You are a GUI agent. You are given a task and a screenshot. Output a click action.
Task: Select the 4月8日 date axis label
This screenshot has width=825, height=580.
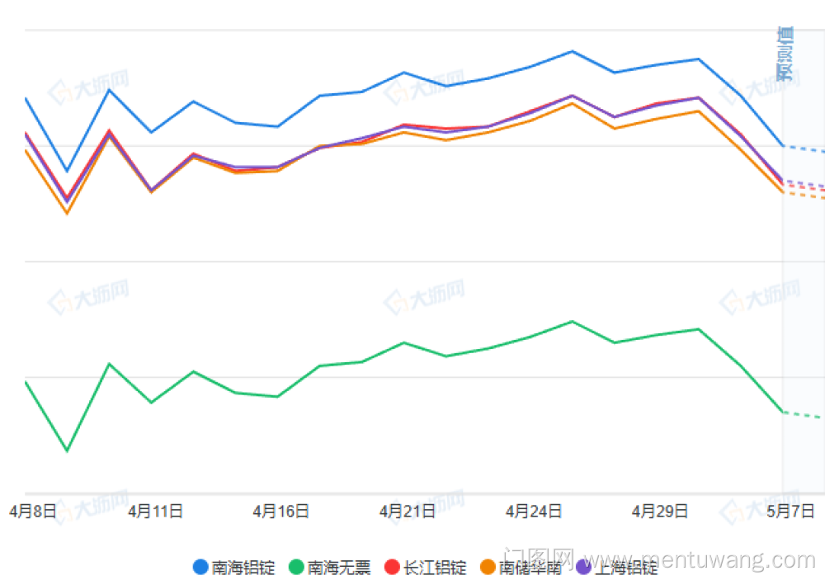(33, 512)
